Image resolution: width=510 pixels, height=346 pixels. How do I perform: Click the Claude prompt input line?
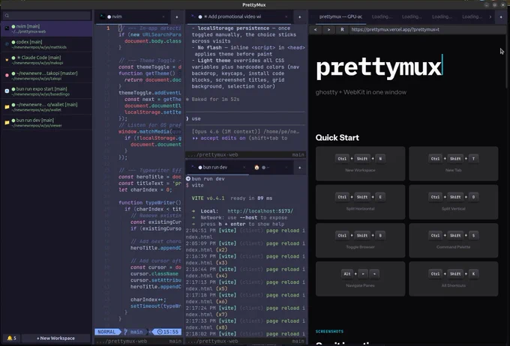point(245,119)
